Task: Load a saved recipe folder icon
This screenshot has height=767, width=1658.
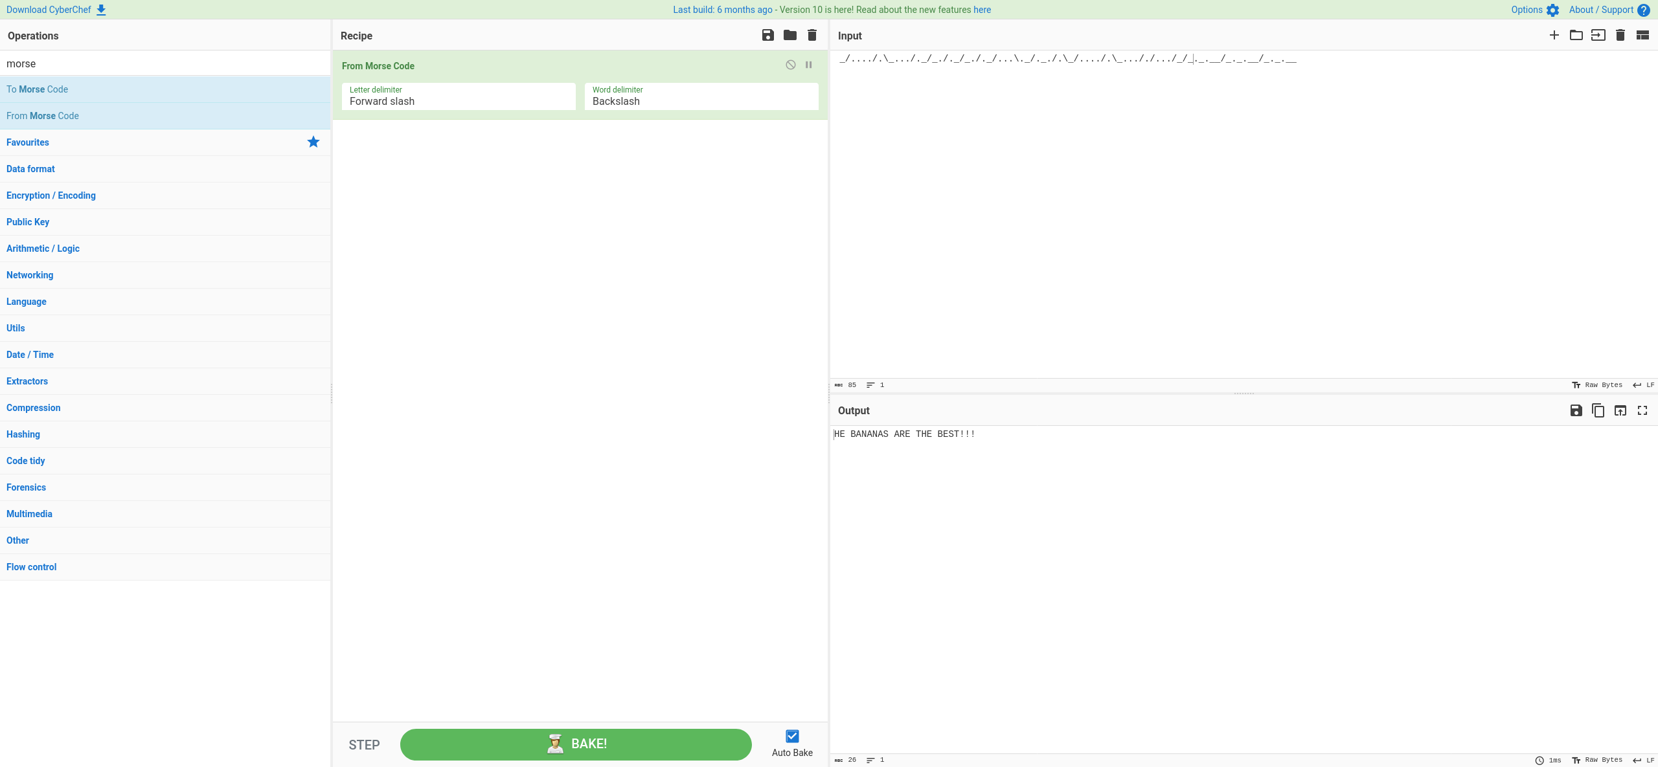Action: 789,35
